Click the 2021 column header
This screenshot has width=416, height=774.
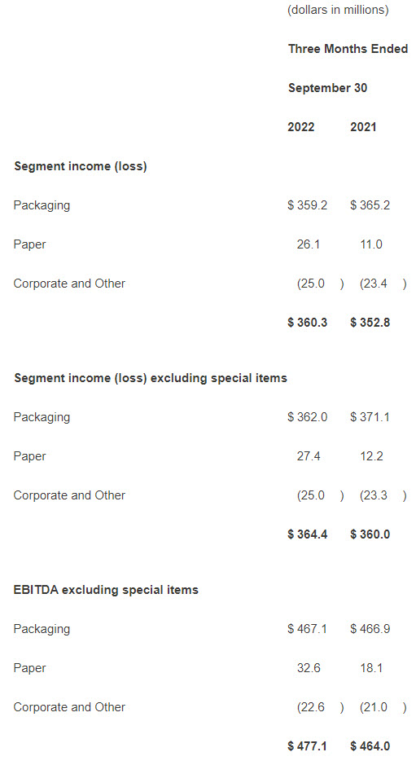363,127
